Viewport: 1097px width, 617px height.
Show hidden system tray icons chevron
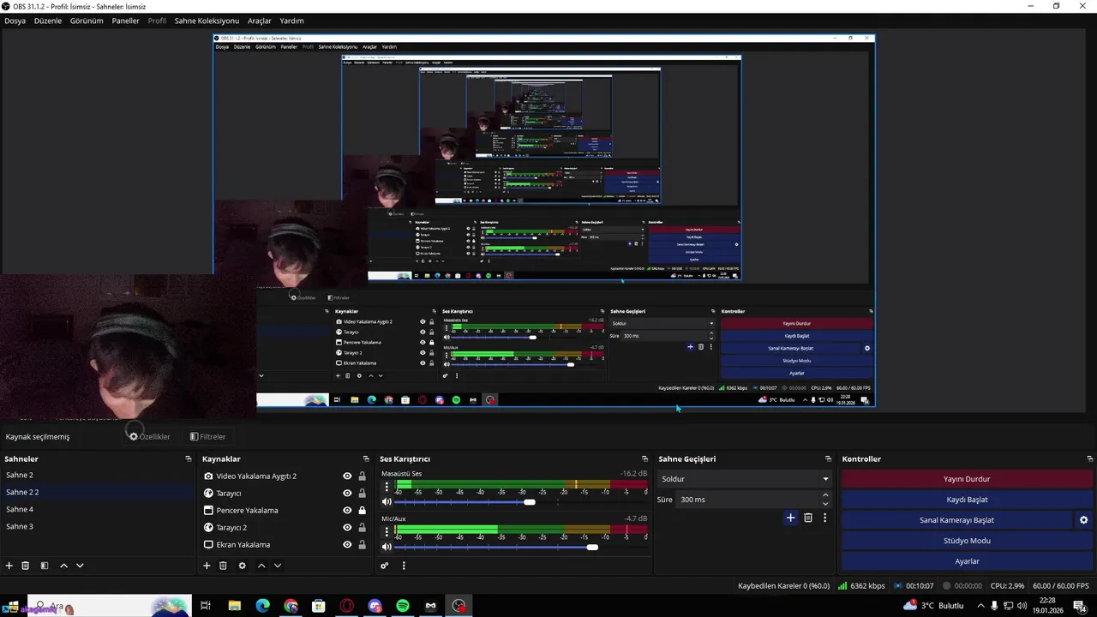point(980,606)
